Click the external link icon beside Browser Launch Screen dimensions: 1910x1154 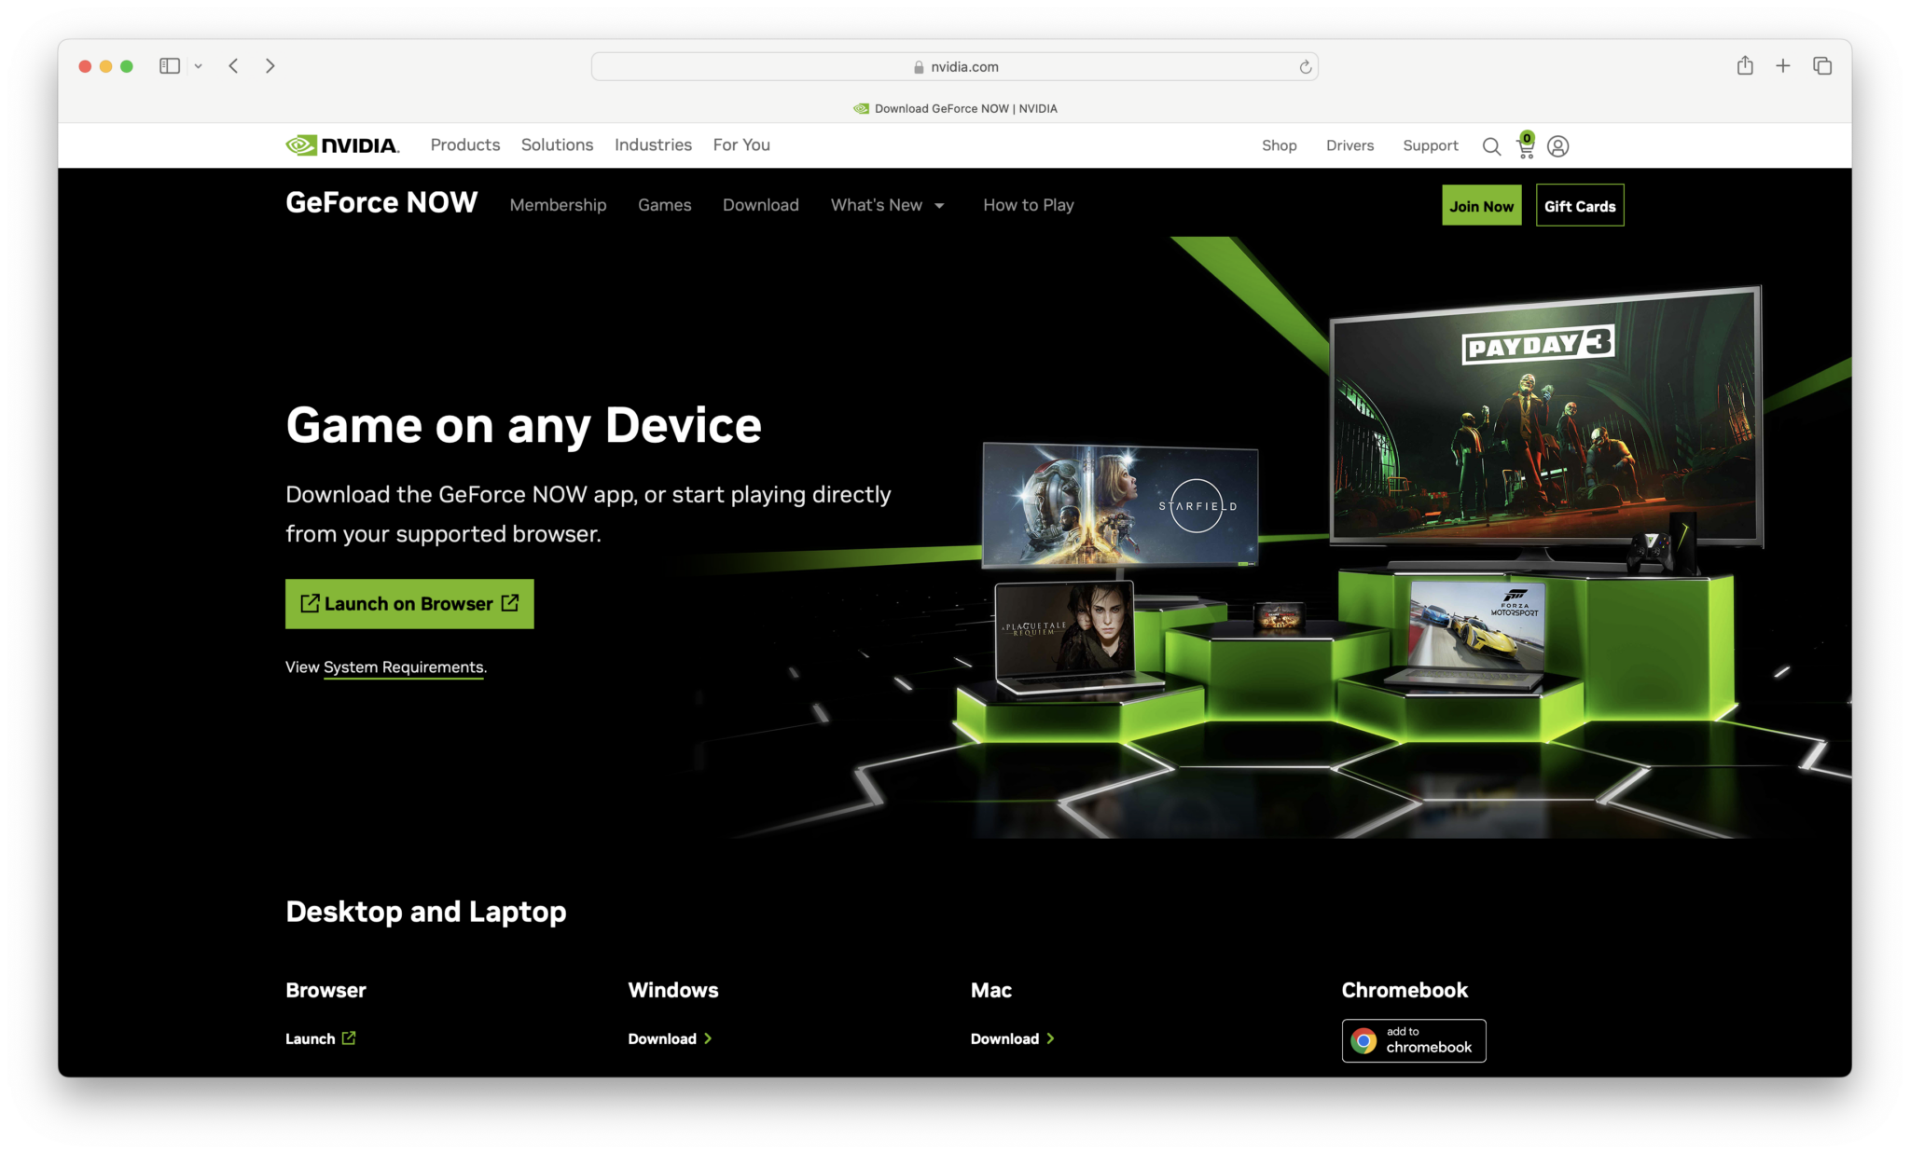coord(349,1038)
